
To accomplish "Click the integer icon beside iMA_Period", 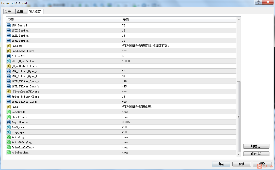I will 8,25.
